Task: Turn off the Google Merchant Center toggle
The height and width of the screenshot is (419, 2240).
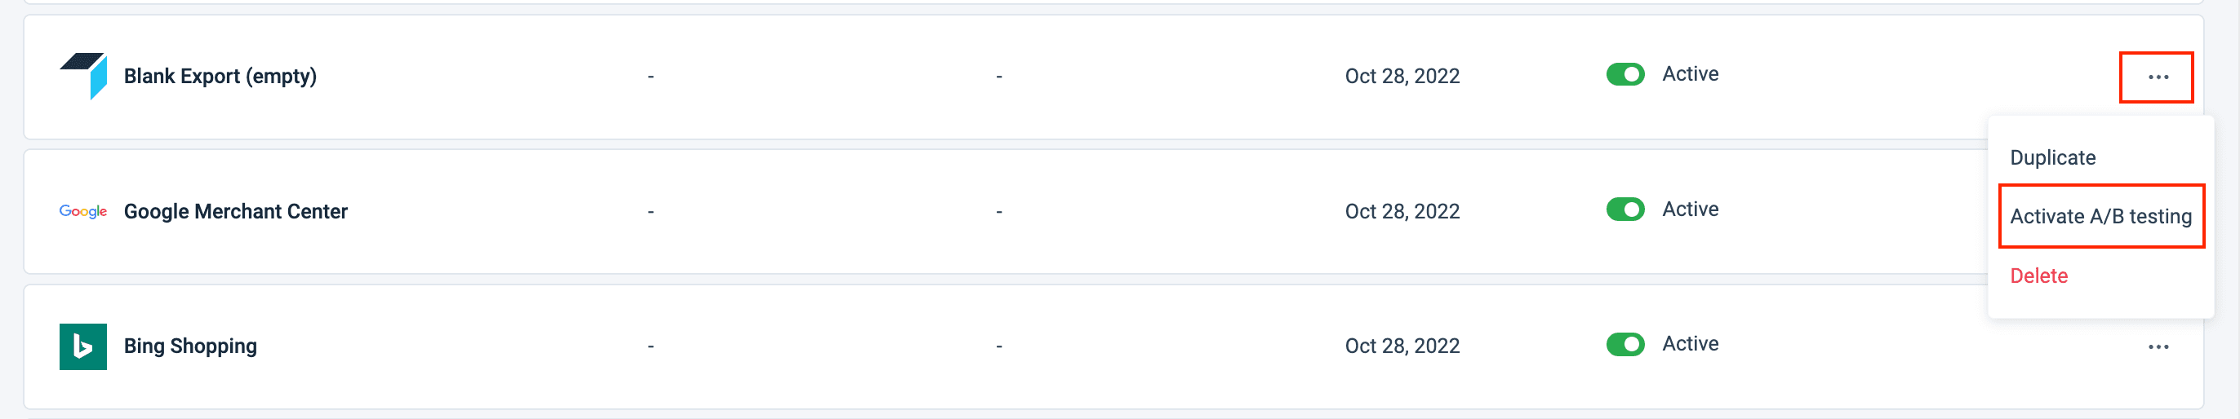Action: tap(1624, 210)
